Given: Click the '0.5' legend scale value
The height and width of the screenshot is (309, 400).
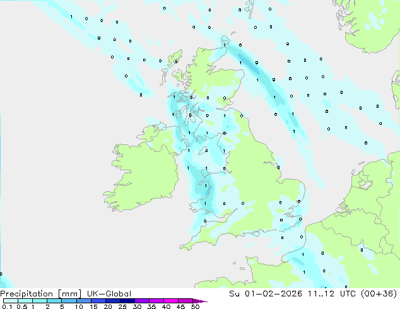Looking at the screenshot, I should (x=21, y=306).
